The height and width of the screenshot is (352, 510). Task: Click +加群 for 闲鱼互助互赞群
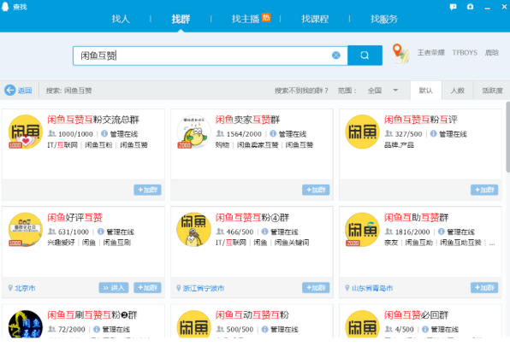[484, 287]
